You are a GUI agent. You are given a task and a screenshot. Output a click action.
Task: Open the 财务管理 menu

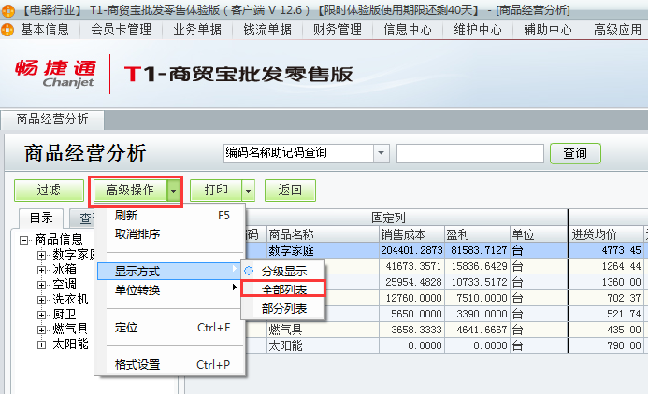338,30
